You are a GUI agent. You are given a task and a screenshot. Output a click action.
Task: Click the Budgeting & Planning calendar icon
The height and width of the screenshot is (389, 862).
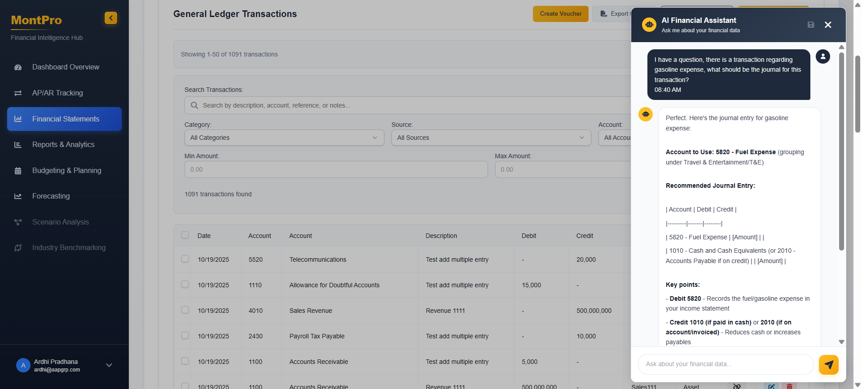click(18, 171)
